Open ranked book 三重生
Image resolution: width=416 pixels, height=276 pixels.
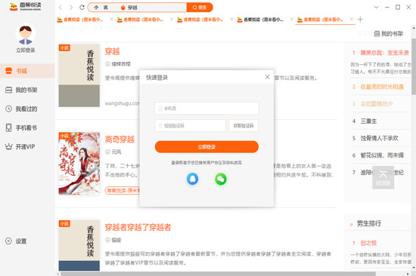[368, 121]
